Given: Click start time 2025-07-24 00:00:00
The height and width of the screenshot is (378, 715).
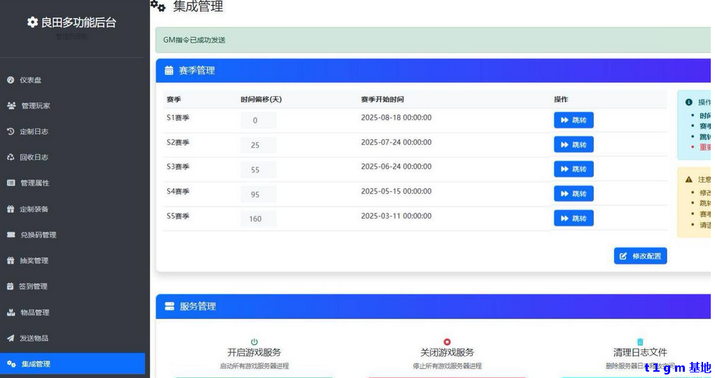Looking at the screenshot, I should point(396,142).
